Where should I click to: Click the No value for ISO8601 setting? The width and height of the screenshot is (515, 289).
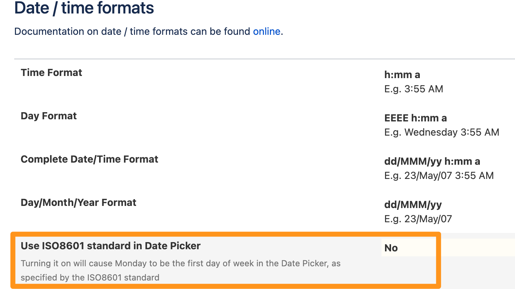[x=391, y=248]
